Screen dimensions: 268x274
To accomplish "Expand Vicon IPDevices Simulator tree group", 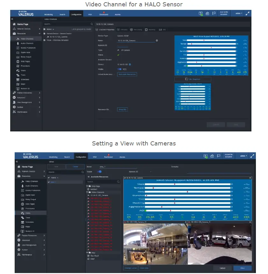I will (x=44, y=40).
